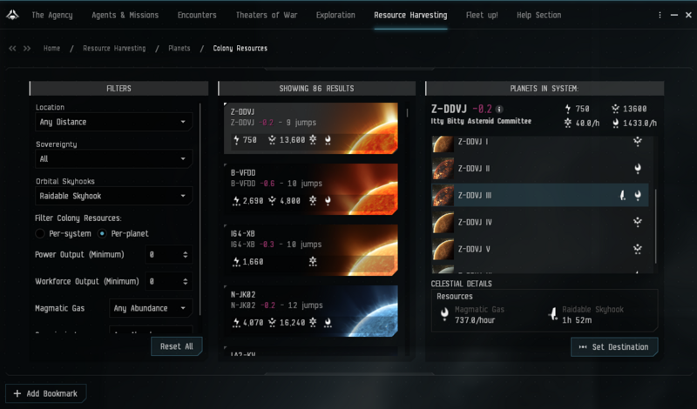
Task: Click the Agency logo icon in the title bar
Action: click(x=12, y=15)
